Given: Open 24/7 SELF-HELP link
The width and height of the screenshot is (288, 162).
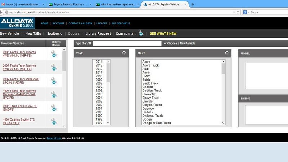Looking at the screenshot, I should pos(121,23).
